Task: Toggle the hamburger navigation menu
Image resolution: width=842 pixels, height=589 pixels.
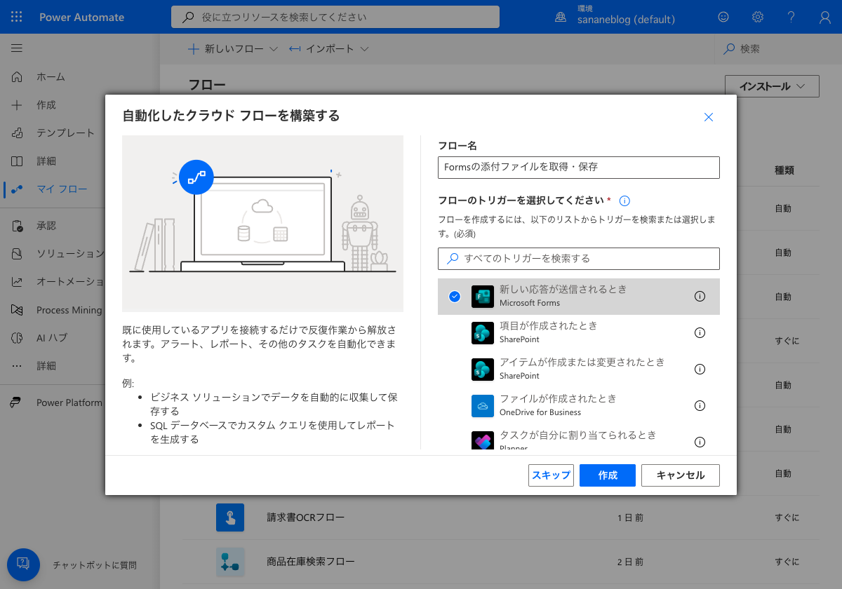Action: point(17,48)
